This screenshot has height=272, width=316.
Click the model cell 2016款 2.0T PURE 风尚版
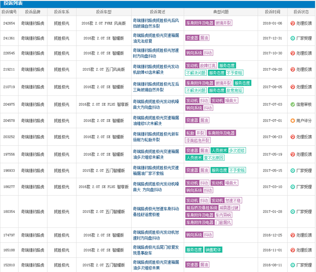(x=104, y=23)
